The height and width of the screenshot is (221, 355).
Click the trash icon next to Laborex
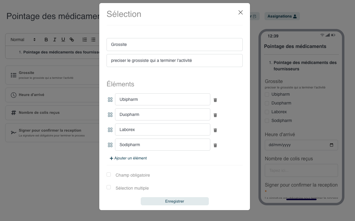tap(215, 130)
